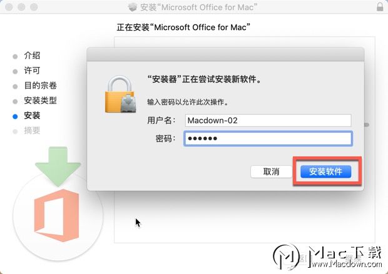Select 安装类型 step in sidebar

click(40, 100)
